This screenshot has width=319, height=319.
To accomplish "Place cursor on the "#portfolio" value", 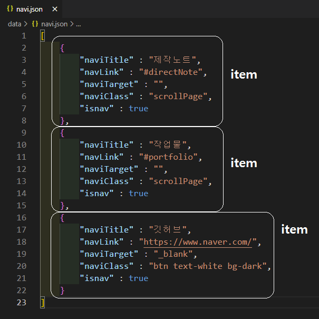I will tap(170, 157).
